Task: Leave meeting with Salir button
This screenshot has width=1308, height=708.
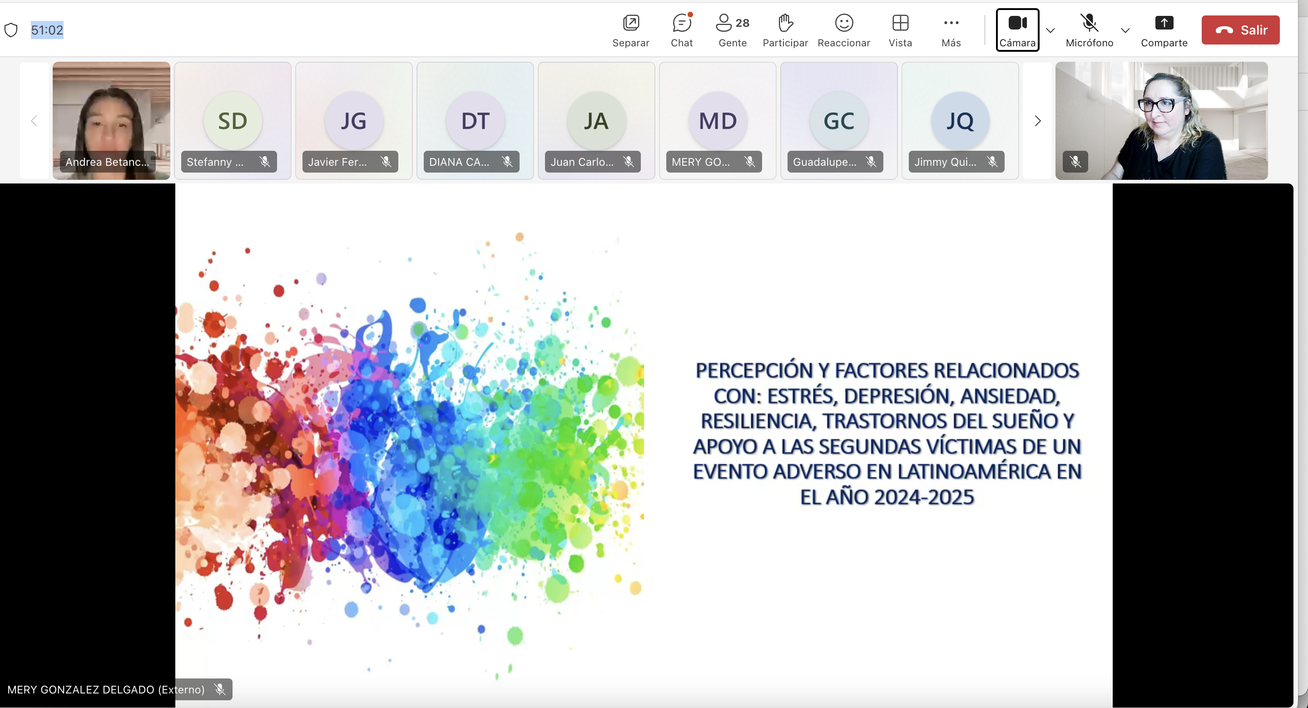Action: [1239, 30]
